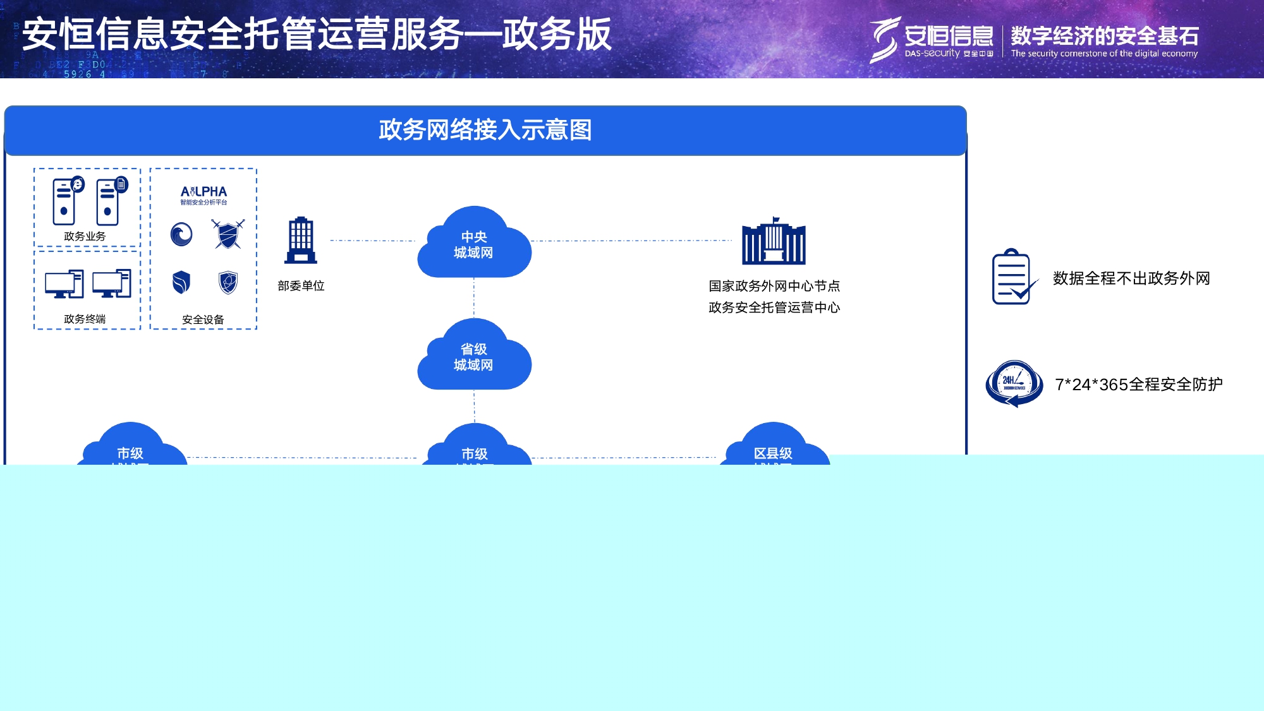Click the text 国家政务外网中心节点
Screen dimensions: 1264x711
click(x=774, y=286)
